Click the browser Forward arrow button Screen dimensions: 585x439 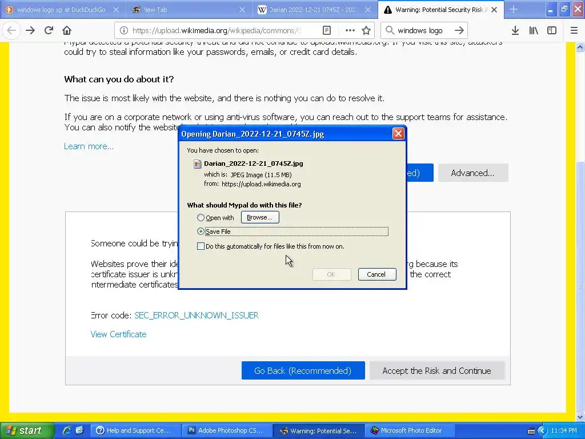coord(30,31)
